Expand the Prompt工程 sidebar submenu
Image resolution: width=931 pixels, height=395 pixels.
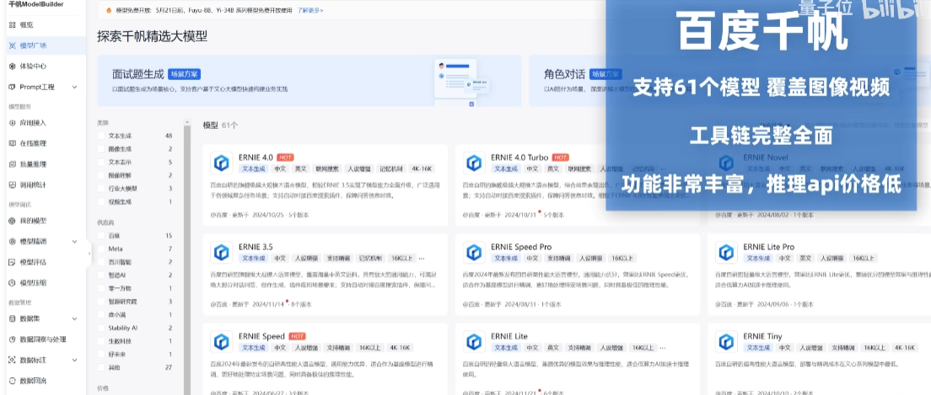coord(74,87)
